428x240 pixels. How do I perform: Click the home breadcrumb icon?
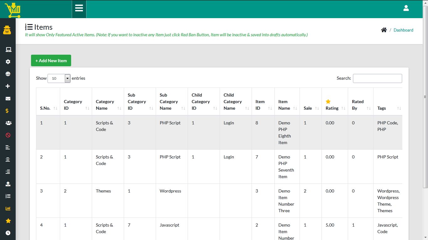pyautogui.click(x=384, y=30)
